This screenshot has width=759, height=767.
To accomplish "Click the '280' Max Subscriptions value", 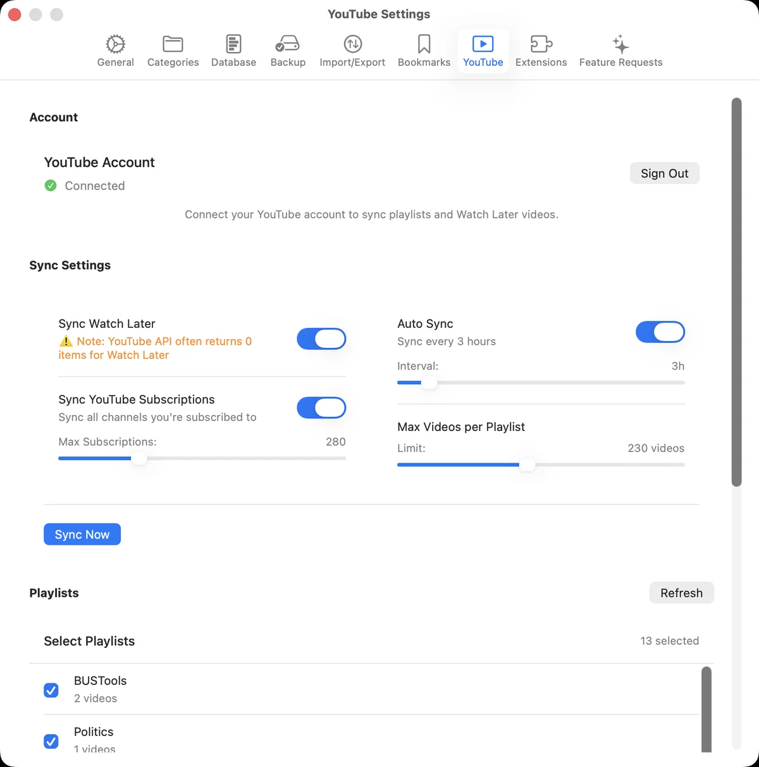I will (336, 442).
